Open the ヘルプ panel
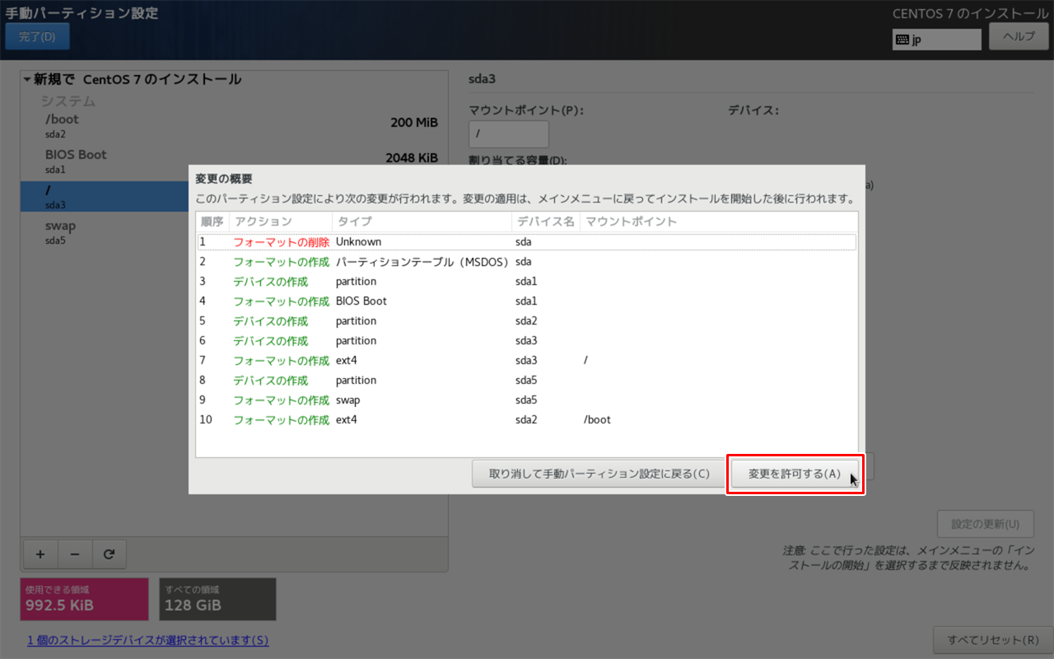The width and height of the screenshot is (1054, 659). pos(1019,36)
